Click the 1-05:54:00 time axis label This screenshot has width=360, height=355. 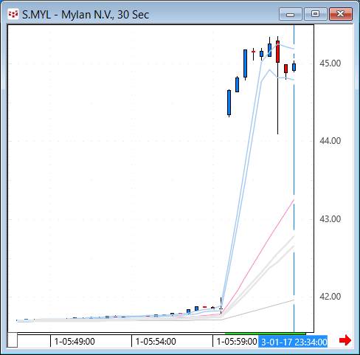(x=156, y=342)
